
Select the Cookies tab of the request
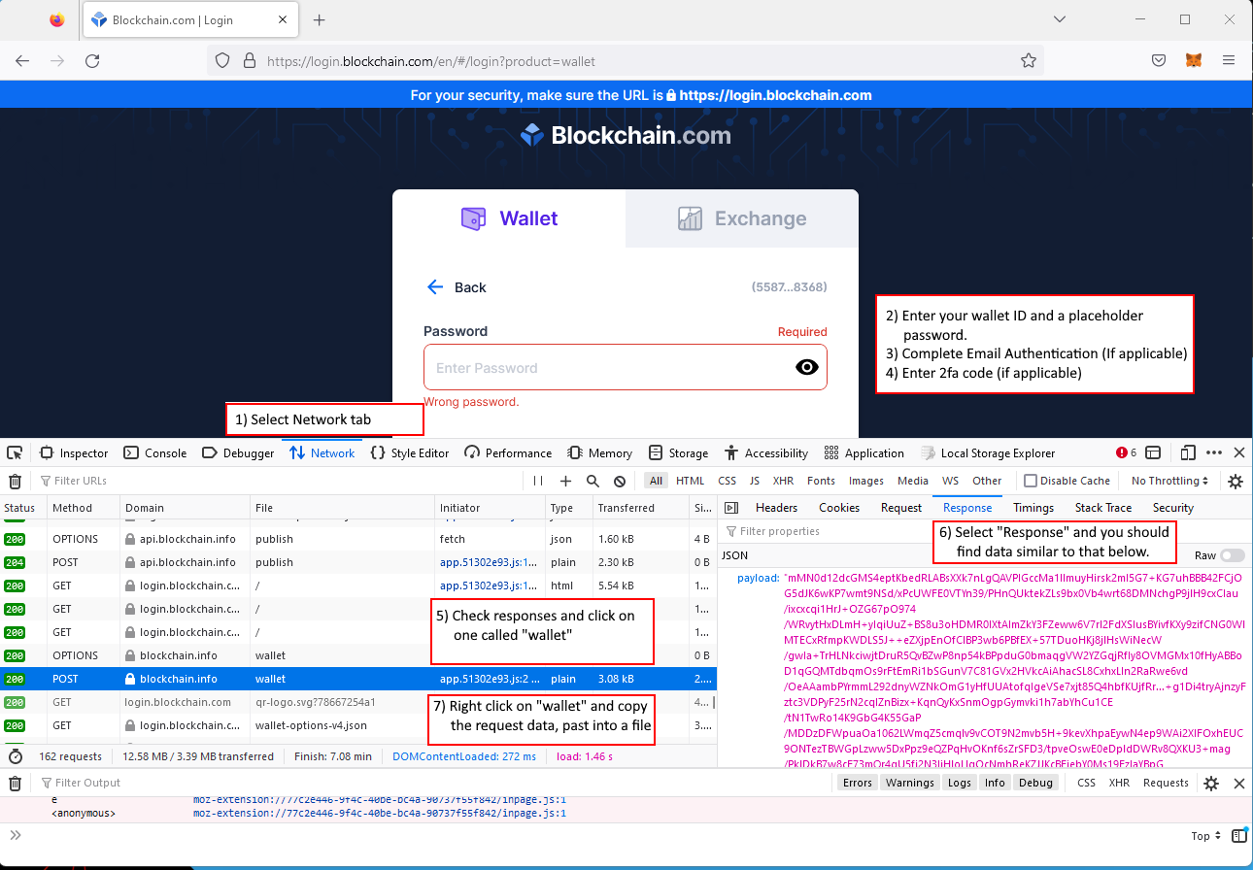point(838,507)
